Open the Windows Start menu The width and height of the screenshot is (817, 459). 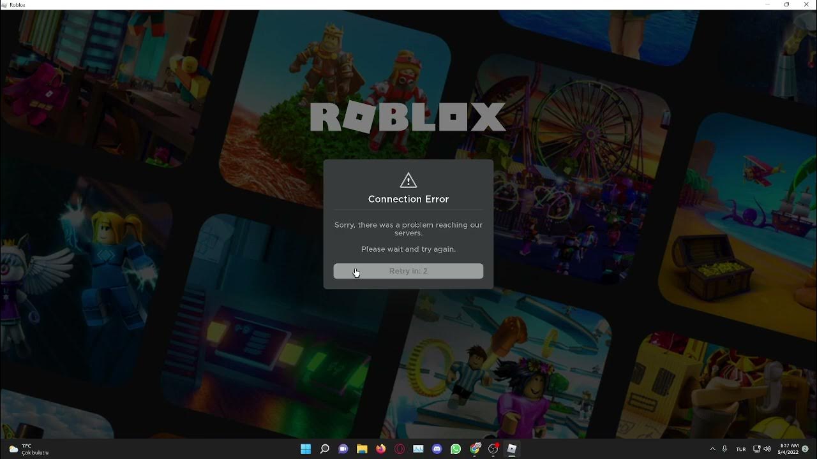306,449
